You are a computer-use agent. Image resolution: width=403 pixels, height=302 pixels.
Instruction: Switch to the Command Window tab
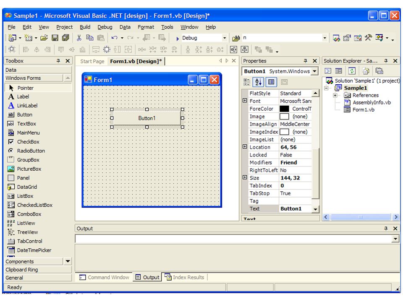pos(105,277)
